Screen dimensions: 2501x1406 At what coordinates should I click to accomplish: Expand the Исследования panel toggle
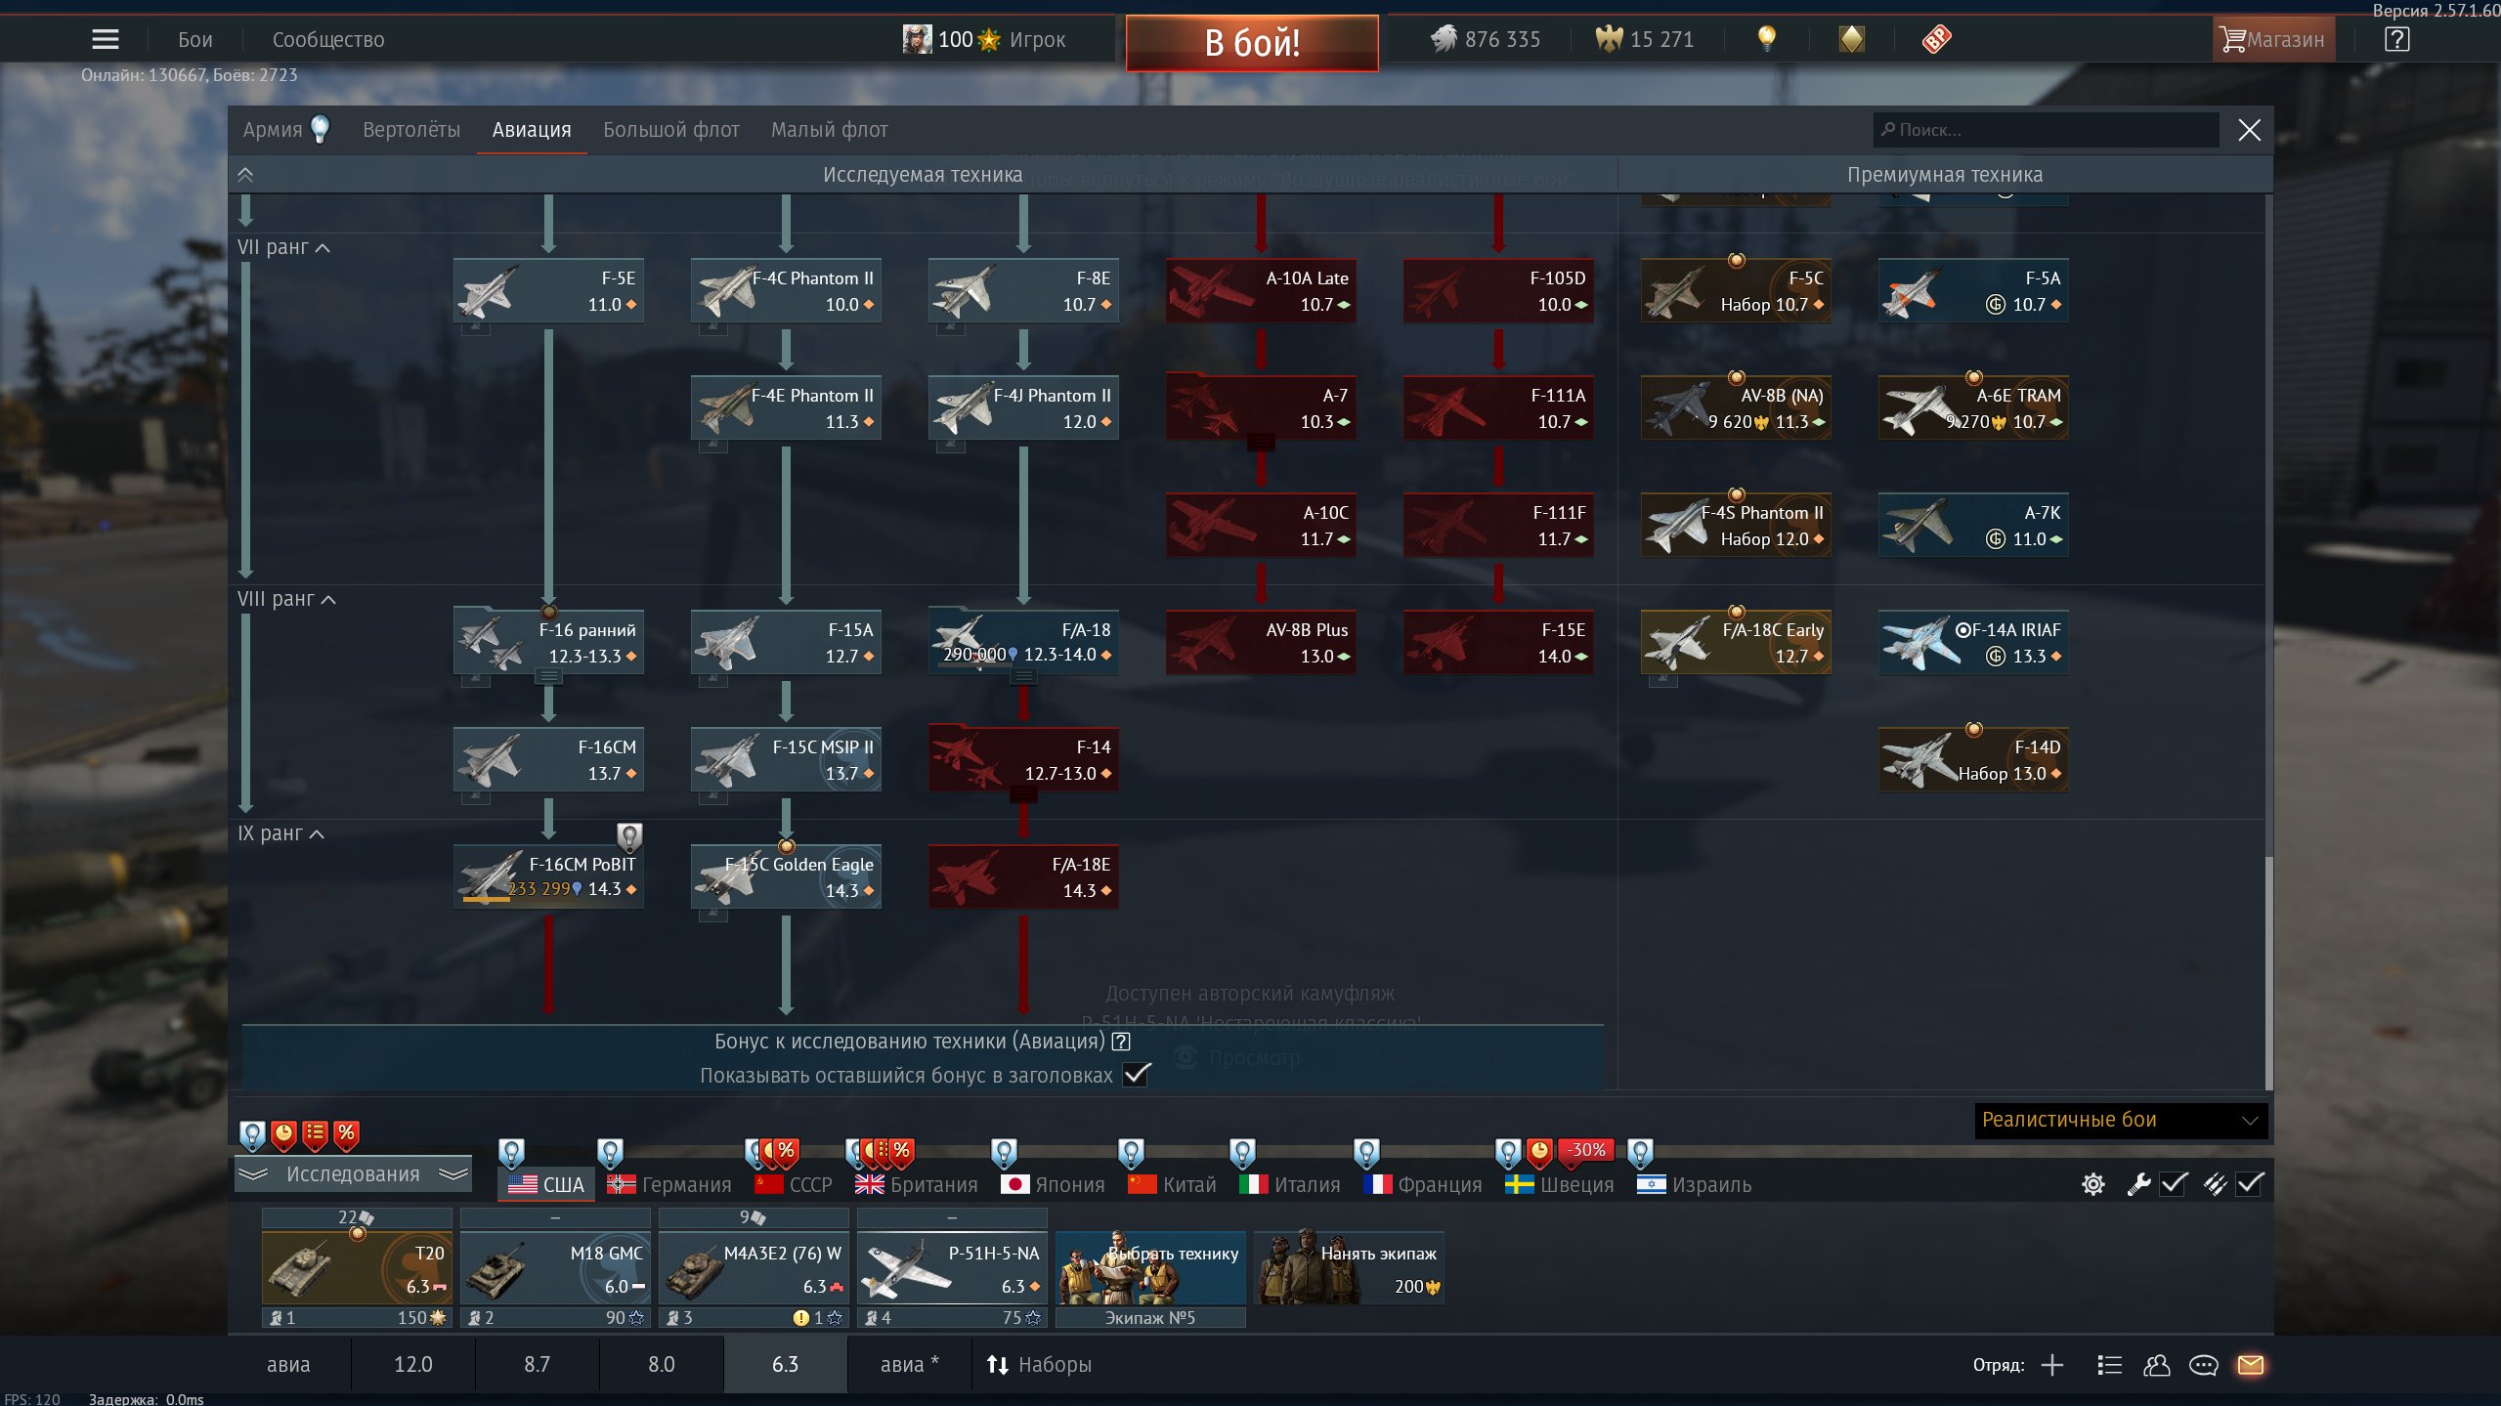[x=353, y=1174]
